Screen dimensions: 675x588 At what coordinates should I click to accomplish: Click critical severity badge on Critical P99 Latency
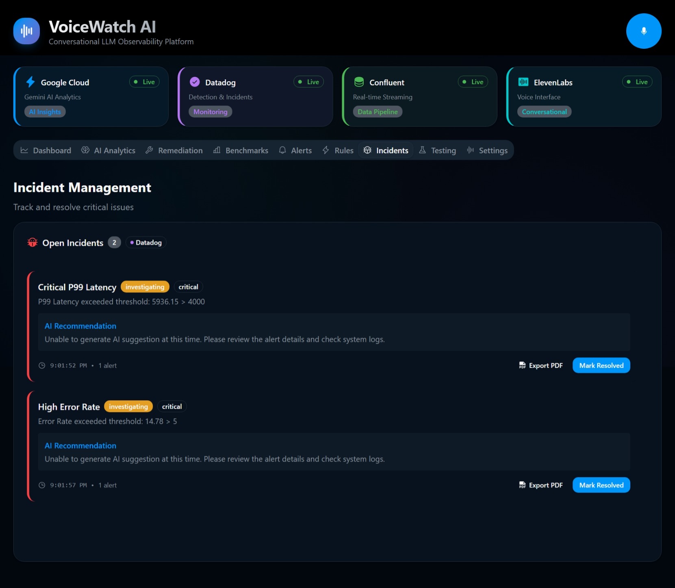[189, 287]
